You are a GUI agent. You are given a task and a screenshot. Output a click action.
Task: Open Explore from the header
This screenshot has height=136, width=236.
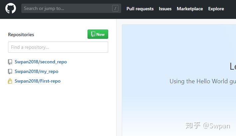(x=216, y=9)
